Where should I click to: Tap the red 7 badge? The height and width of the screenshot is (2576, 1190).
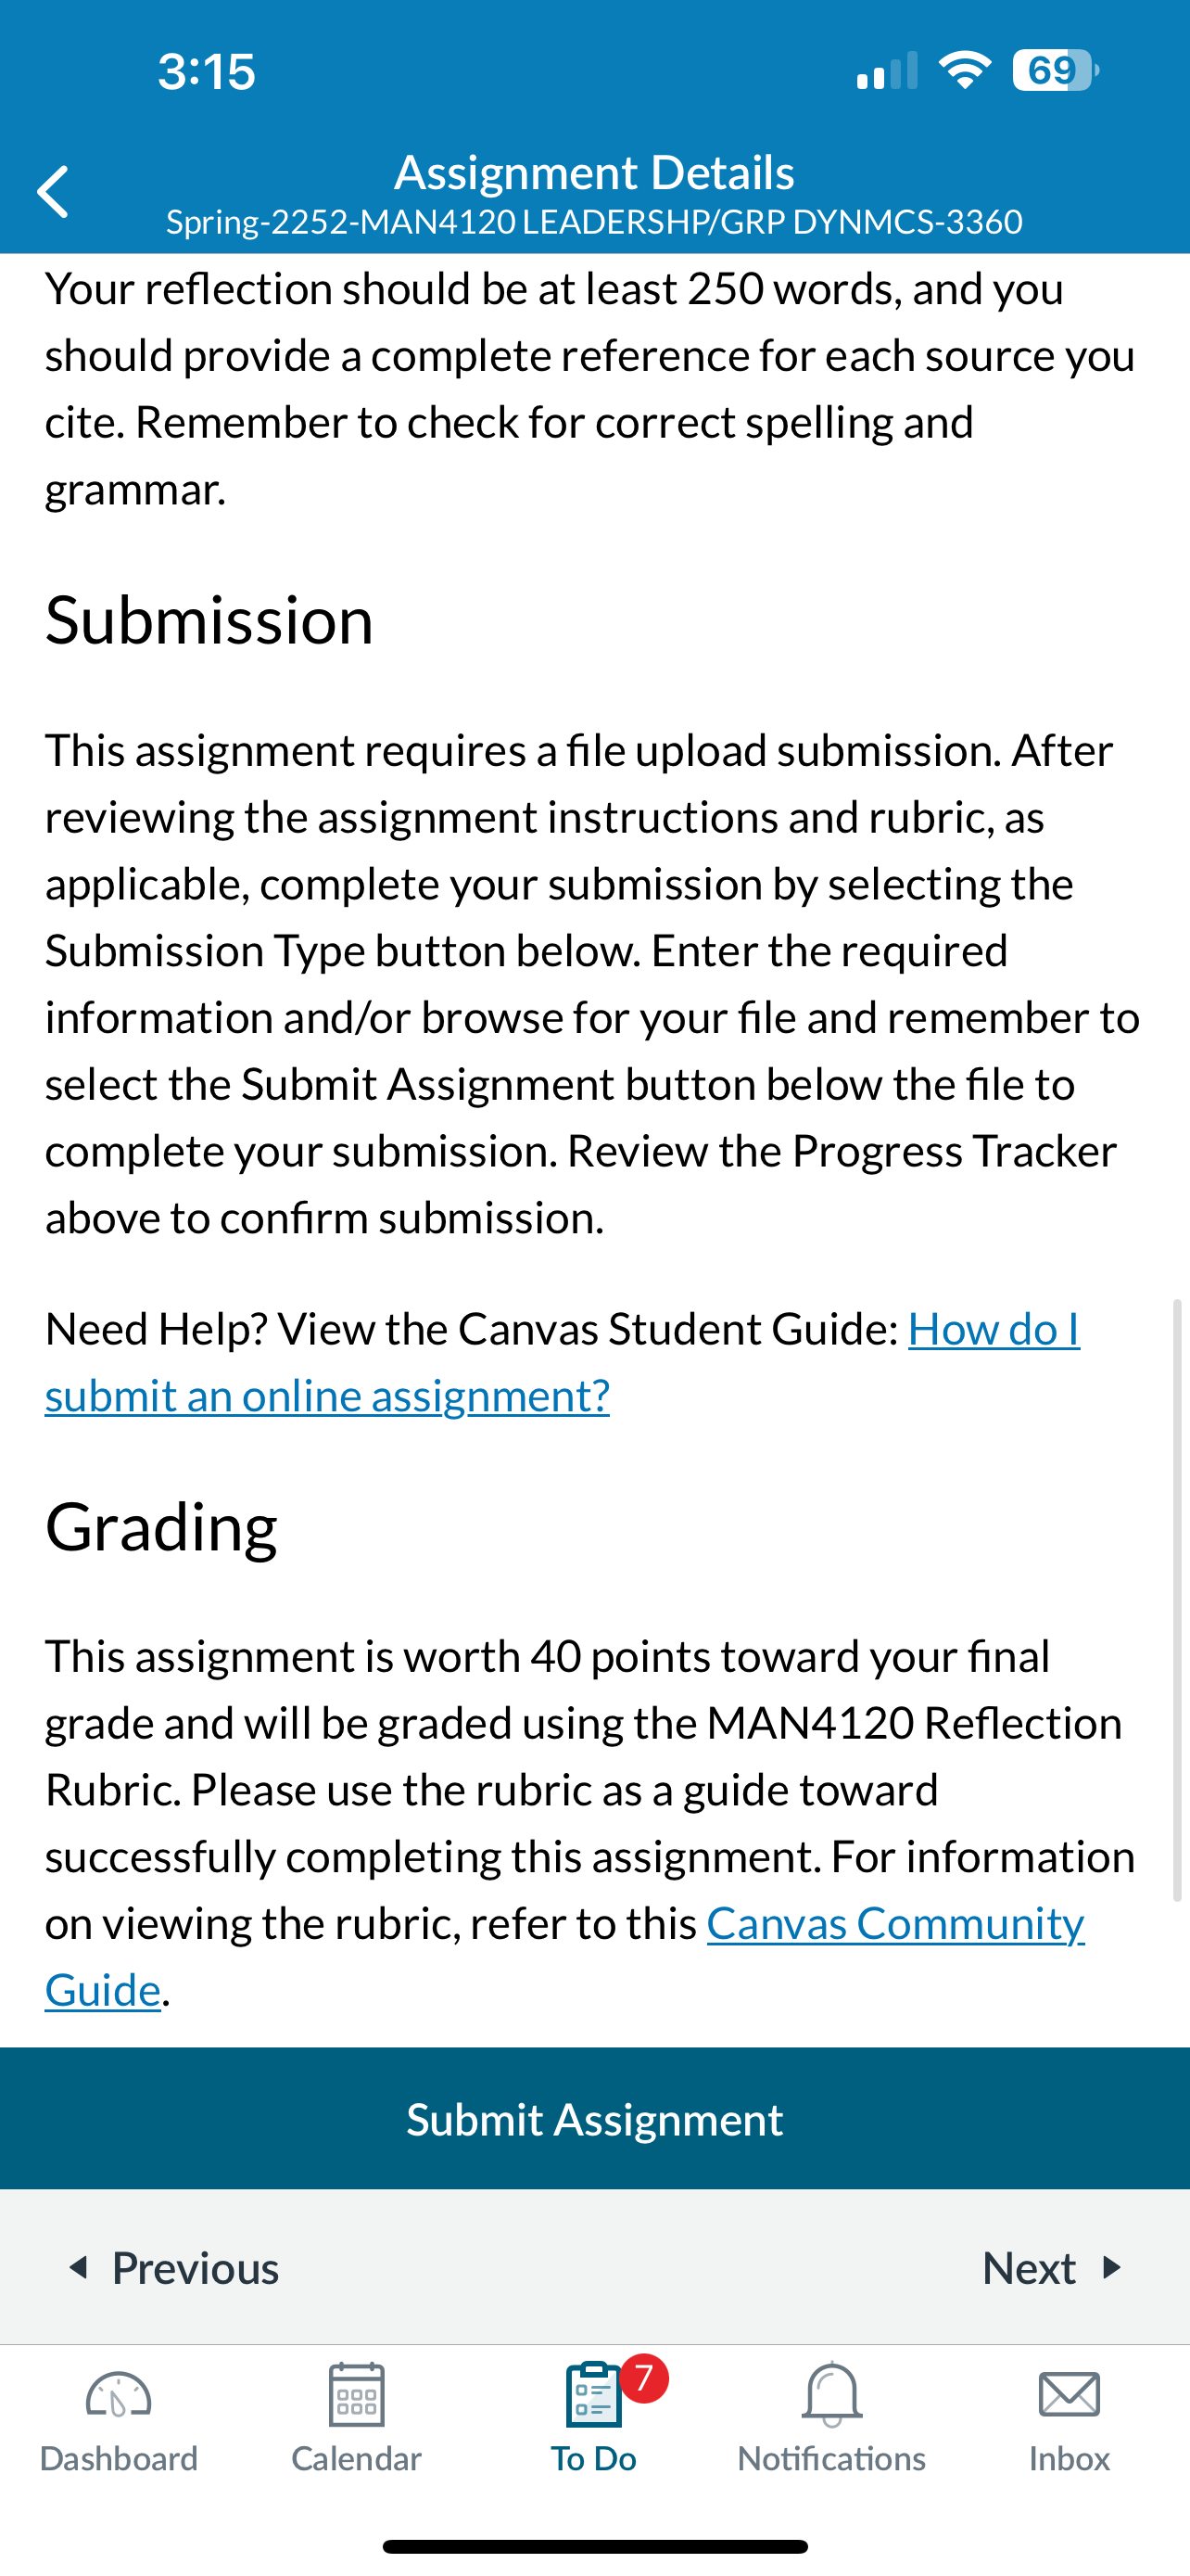[x=644, y=2378]
